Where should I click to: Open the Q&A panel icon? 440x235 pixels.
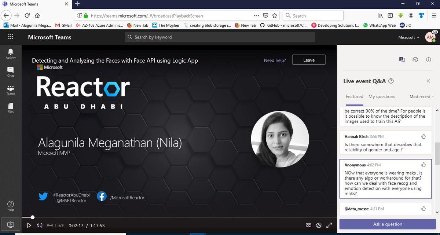click(x=402, y=59)
